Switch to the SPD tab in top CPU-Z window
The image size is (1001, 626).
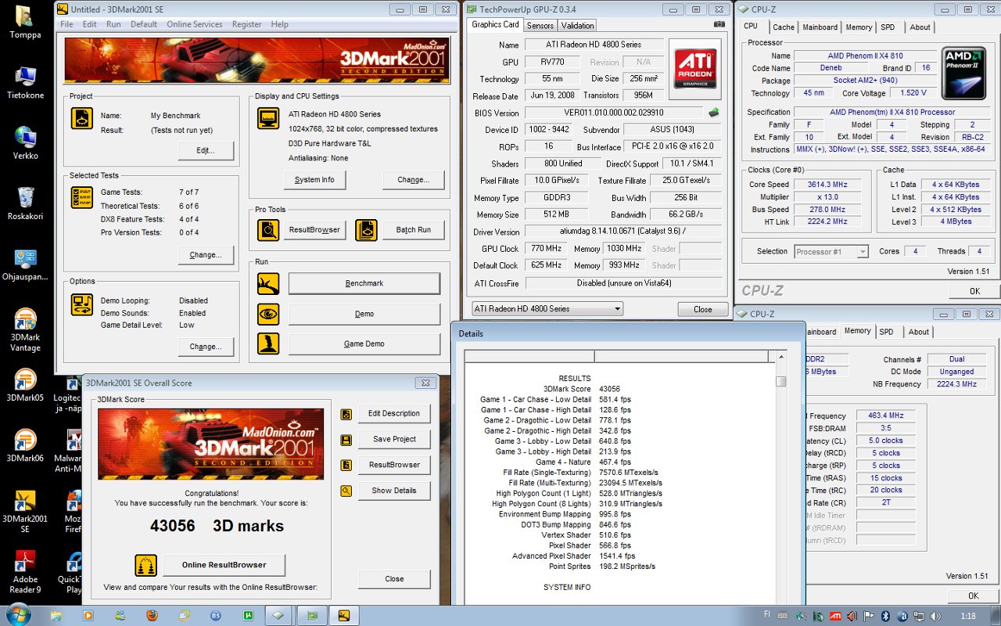[x=888, y=27]
